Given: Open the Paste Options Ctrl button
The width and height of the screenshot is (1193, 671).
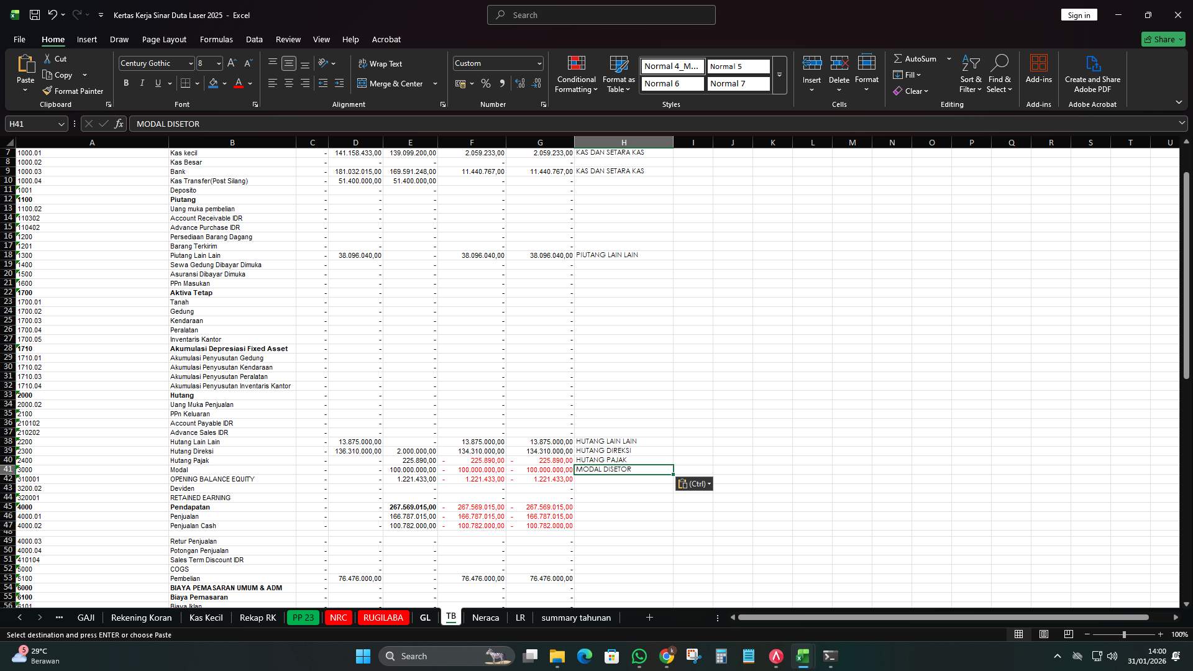Looking at the screenshot, I should (x=694, y=483).
